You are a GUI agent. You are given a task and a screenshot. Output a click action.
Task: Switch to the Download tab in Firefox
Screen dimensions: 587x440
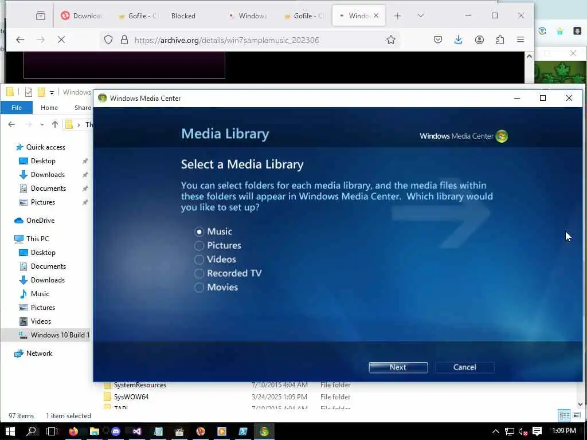[x=83, y=15]
